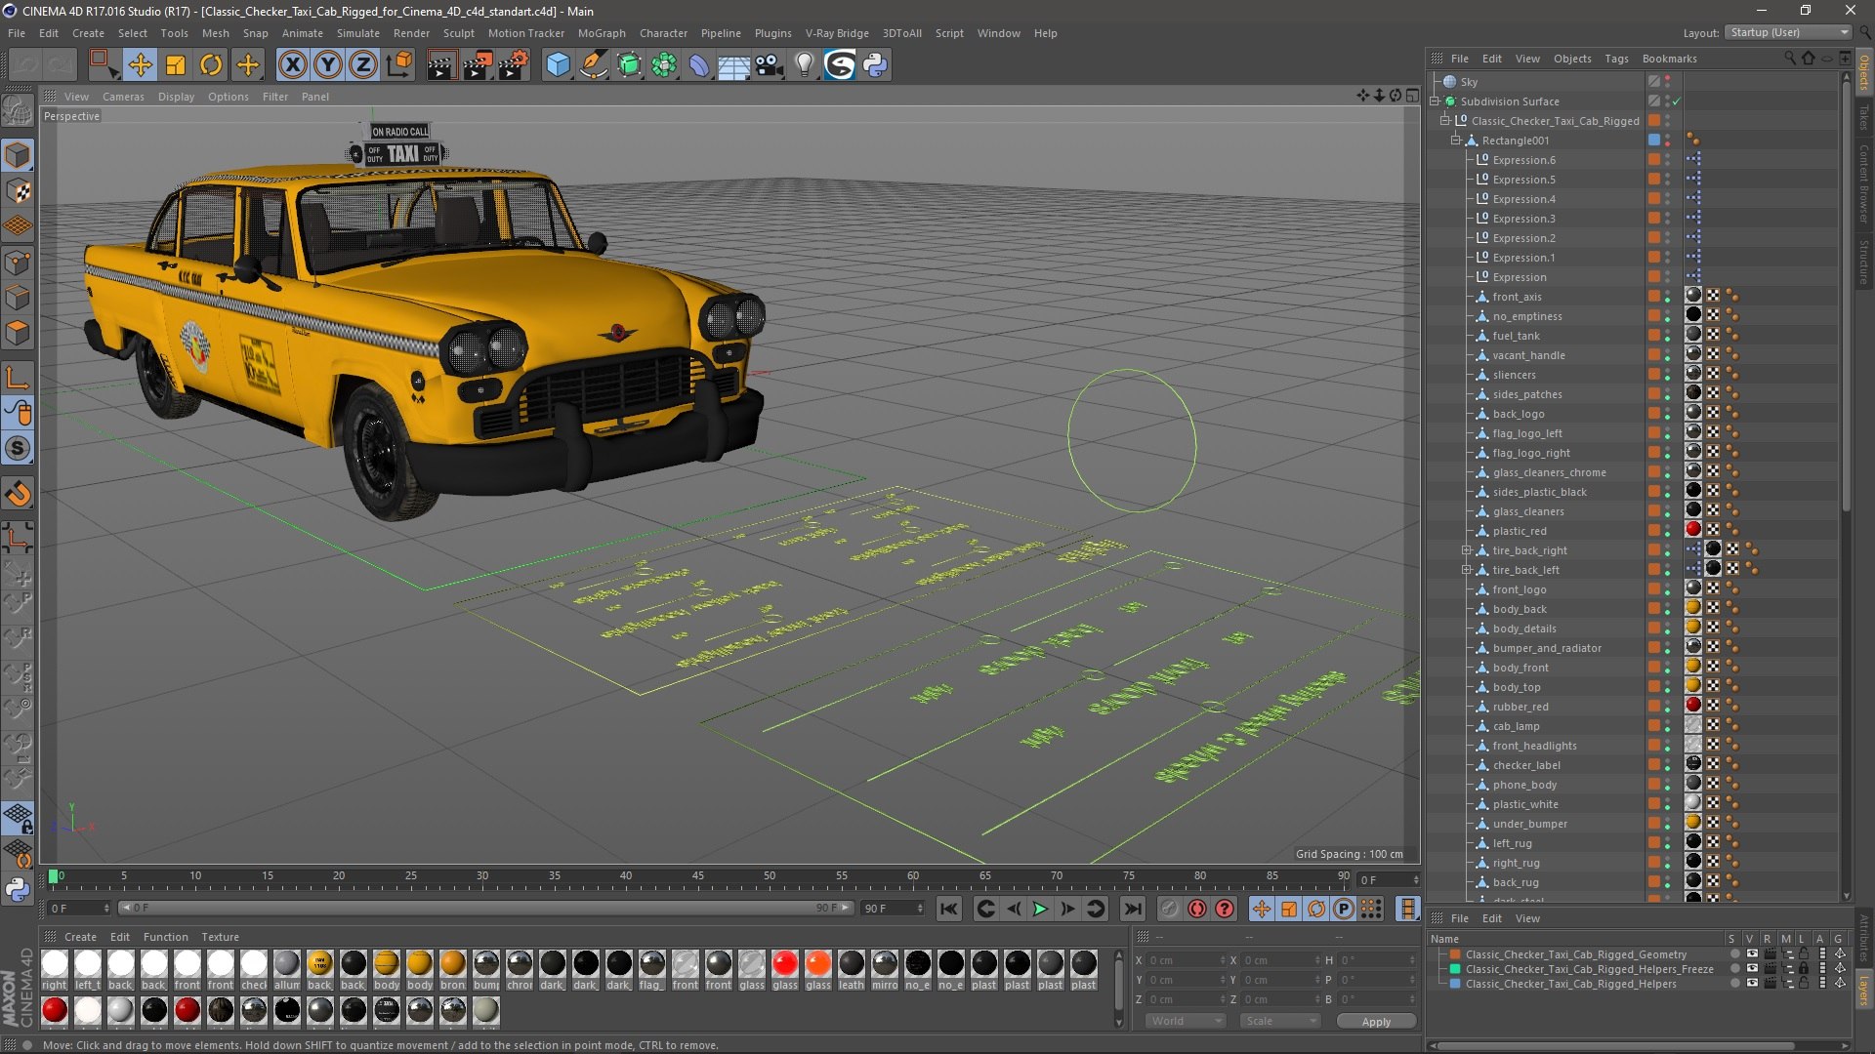Click the Coordinate System icon

(398, 65)
